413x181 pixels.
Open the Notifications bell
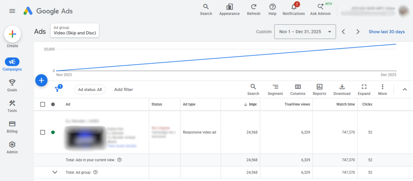294,7
